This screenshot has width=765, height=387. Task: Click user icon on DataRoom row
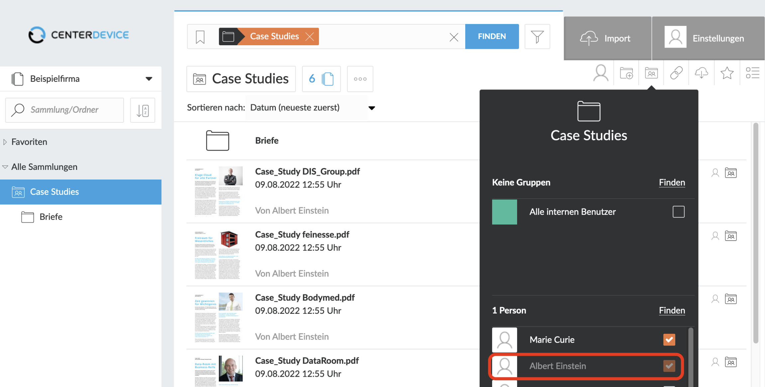tap(715, 362)
